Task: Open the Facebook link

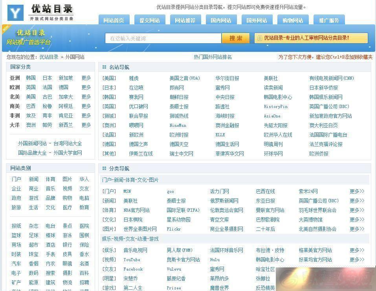Action: coord(133,269)
